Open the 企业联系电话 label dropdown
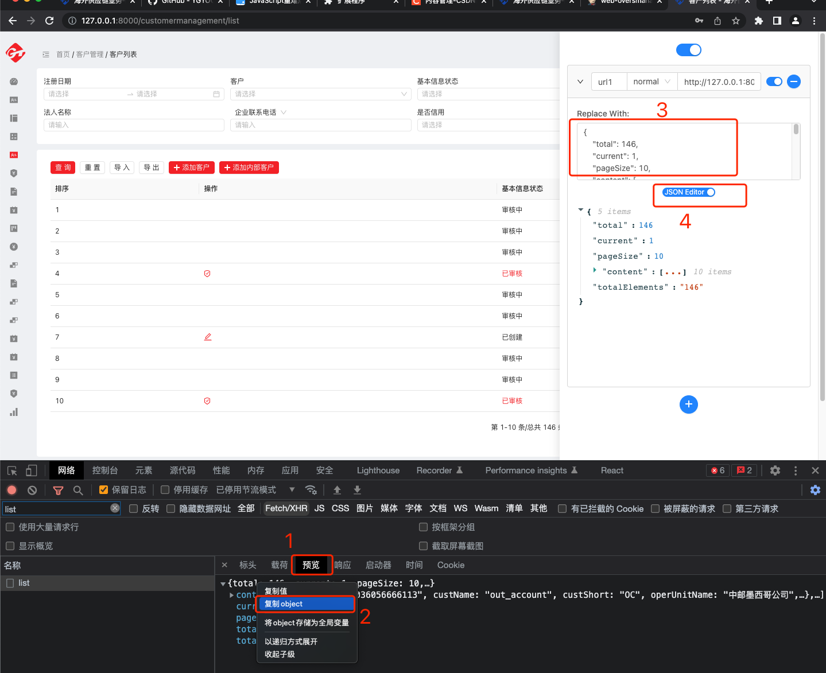This screenshot has height=673, width=826. pos(284,112)
